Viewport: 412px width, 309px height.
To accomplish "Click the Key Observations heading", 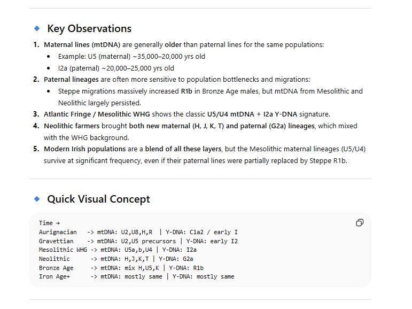I will pyautogui.click(x=89, y=29).
